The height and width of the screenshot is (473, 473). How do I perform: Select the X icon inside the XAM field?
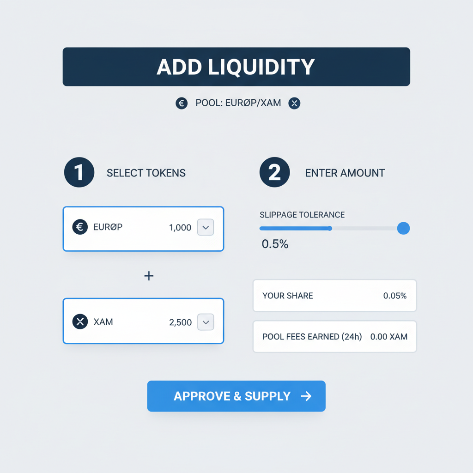79,321
